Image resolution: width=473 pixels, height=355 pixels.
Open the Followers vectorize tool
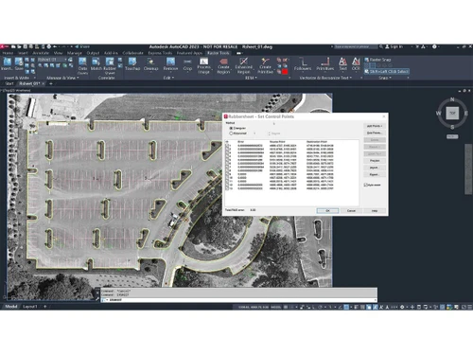pyautogui.click(x=303, y=64)
